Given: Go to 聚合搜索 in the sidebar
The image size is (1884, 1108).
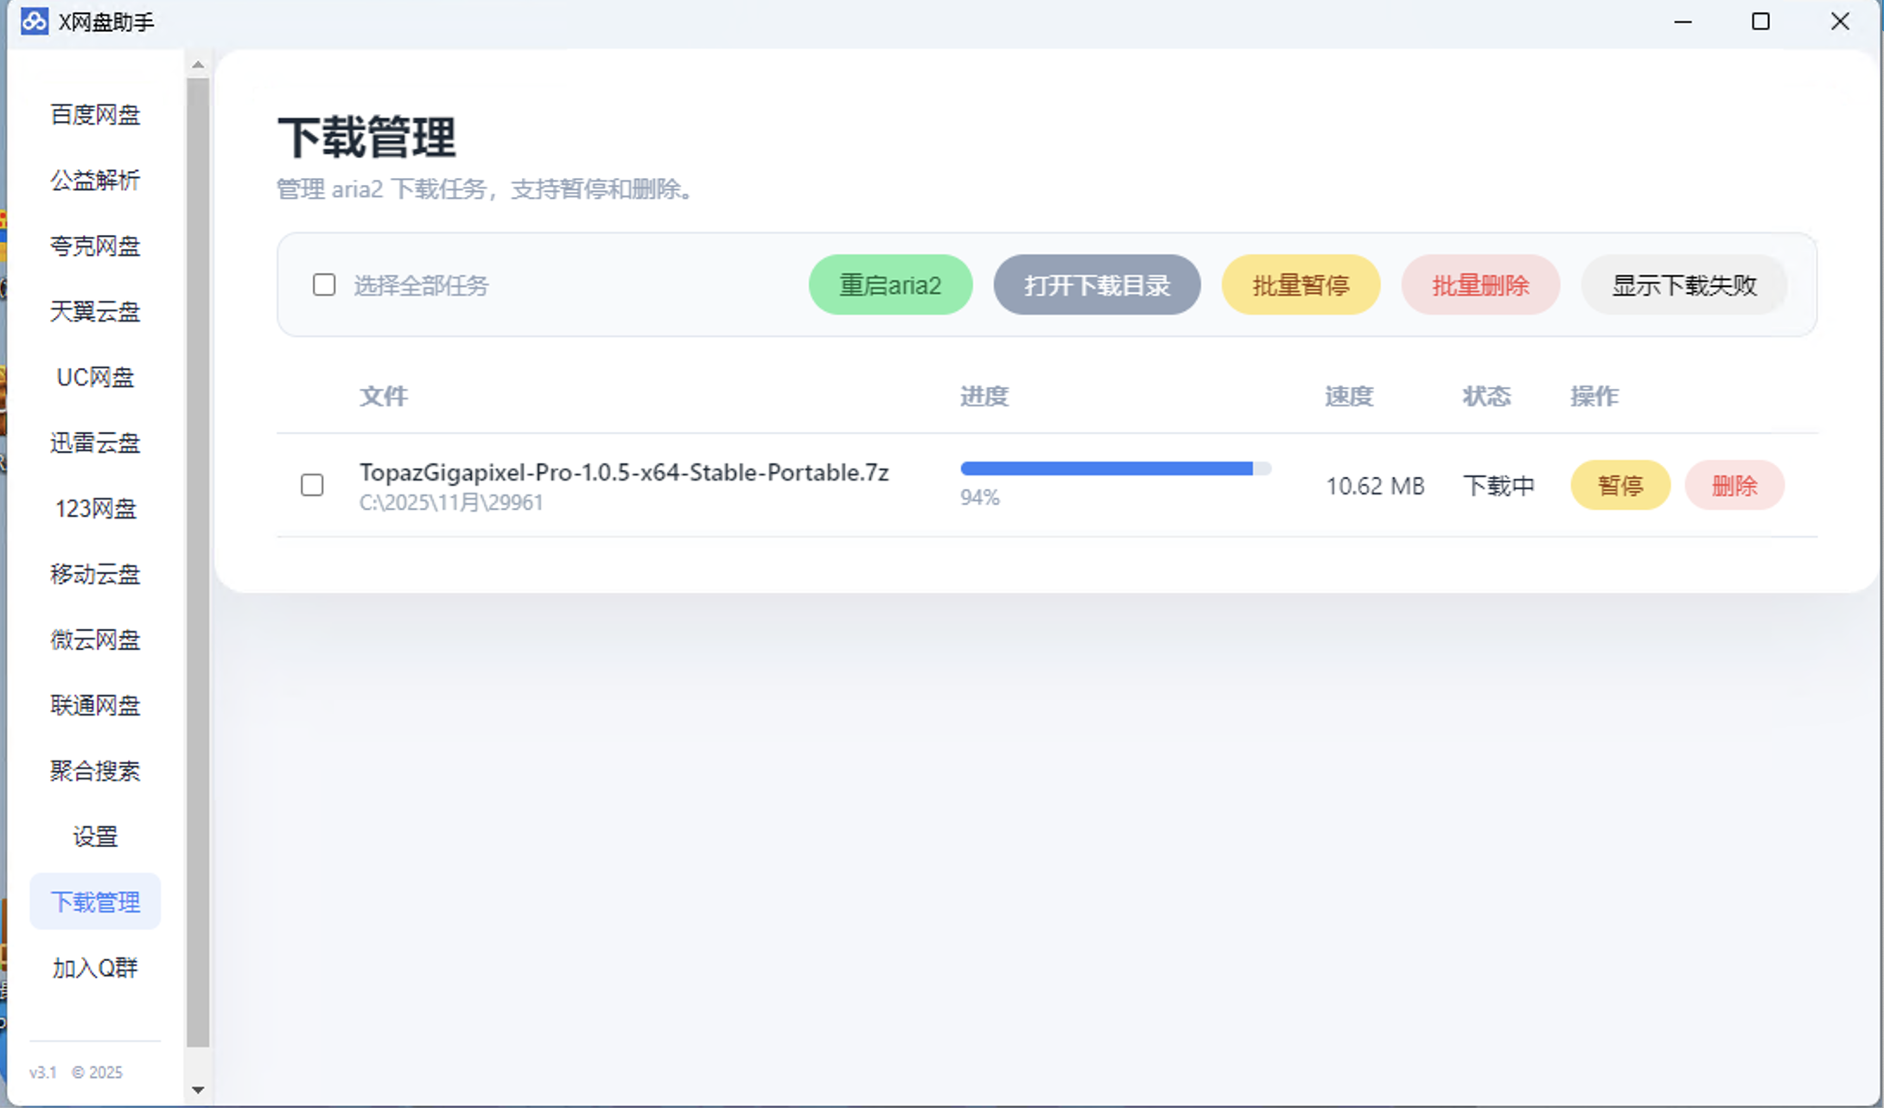Looking at the screenshot, I should [x=95, y=771].
